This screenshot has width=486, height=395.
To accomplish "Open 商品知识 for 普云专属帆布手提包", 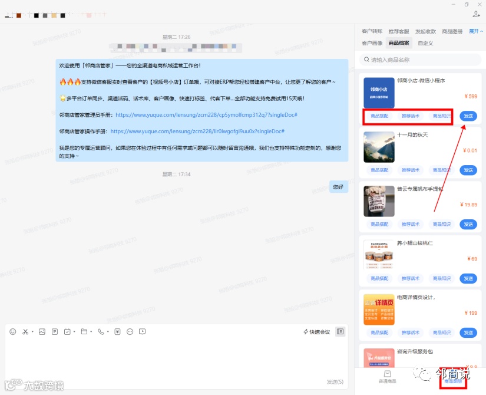I will point(441,225).
